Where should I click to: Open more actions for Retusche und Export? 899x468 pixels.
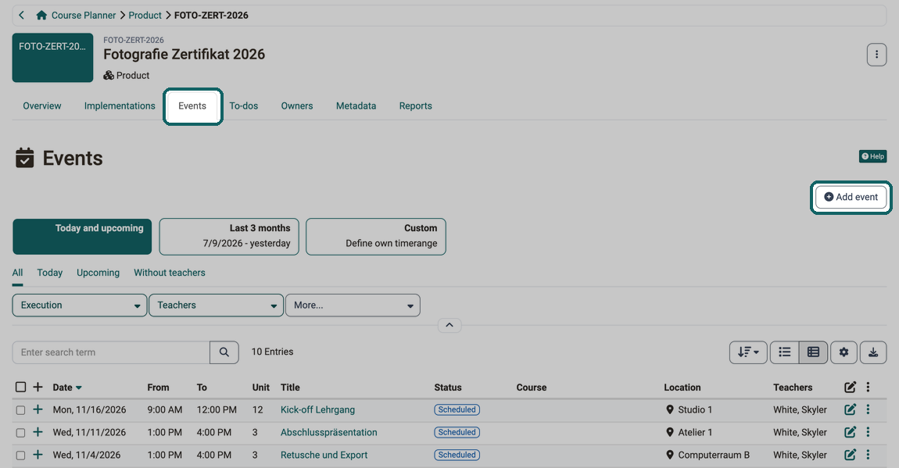pyautogui.click(x=868, y=455)
